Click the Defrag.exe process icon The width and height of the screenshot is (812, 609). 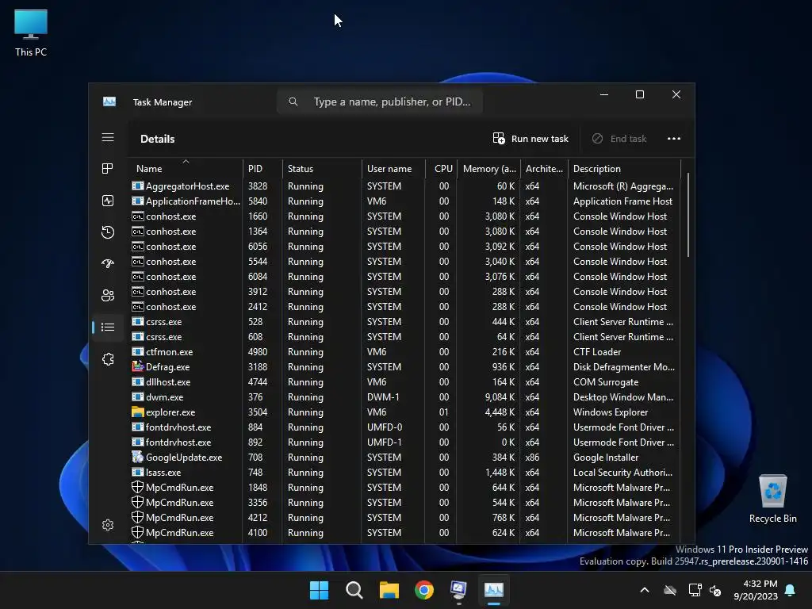click(x=137, y=366)
